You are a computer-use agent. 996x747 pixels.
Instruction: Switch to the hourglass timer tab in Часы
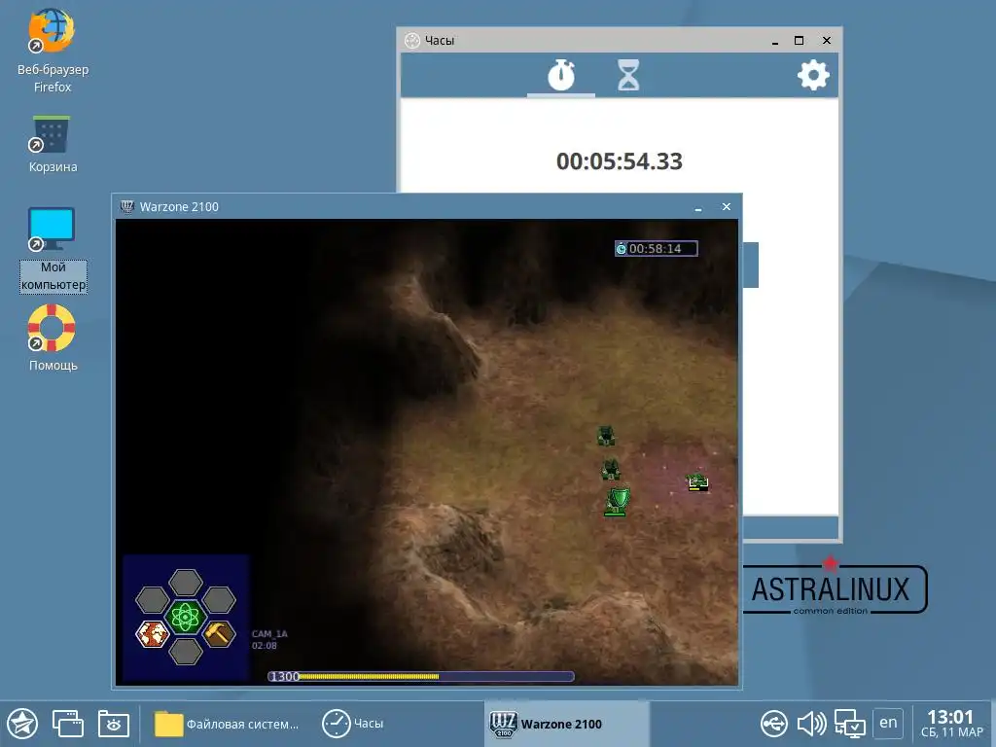click(628, 75)
